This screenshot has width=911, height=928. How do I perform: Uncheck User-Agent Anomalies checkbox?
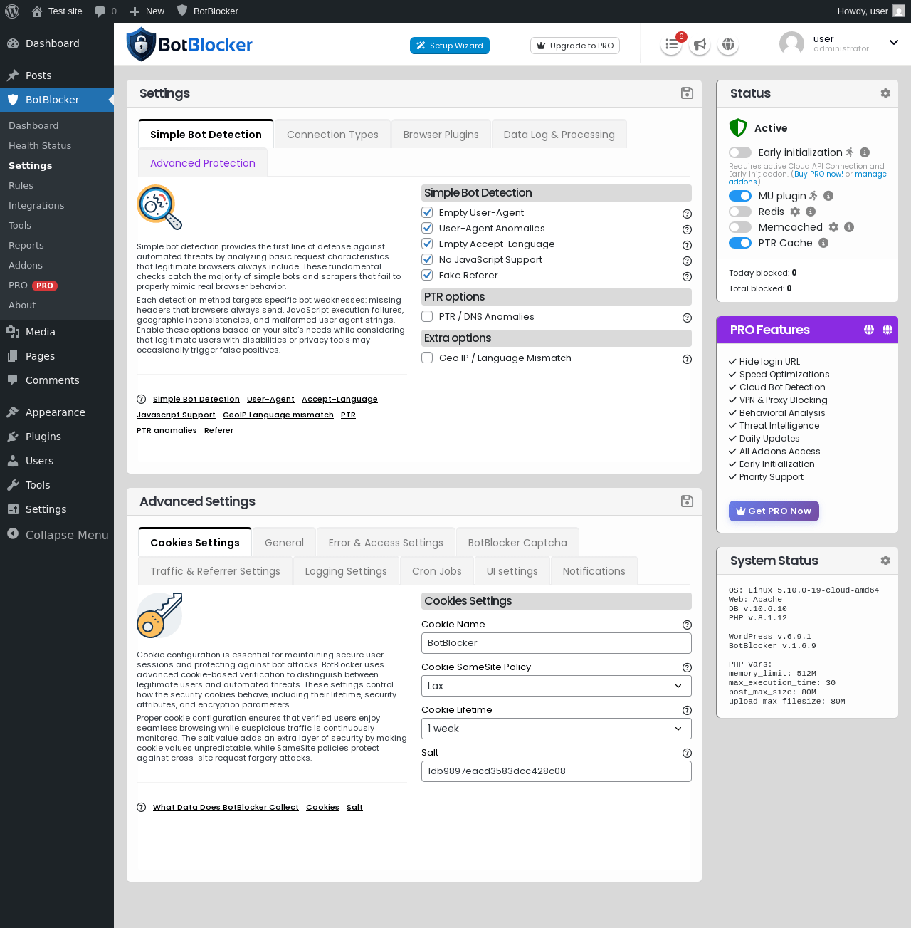tap(427, 228)
